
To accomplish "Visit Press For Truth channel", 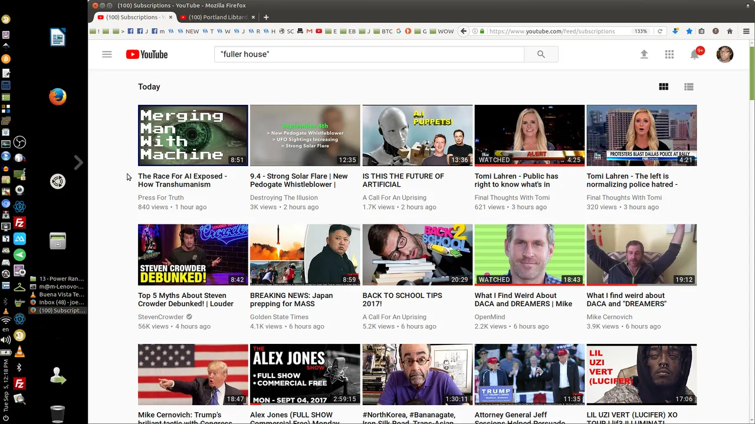I will [161, 198].
